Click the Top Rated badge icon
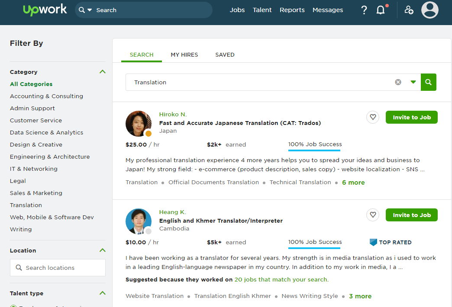 pos(373,242)
